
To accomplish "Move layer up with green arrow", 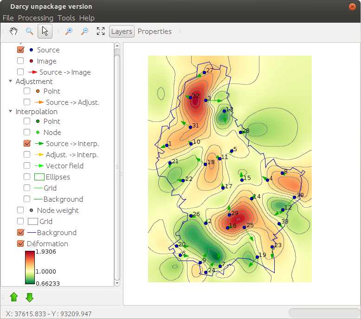I will click(x=14, y=297).
